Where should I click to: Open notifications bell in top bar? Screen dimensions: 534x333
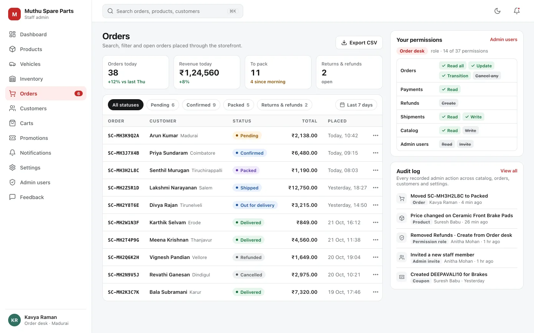517,11
